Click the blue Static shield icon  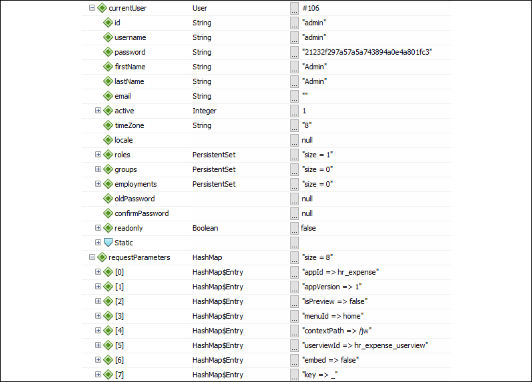click(109, 243)
